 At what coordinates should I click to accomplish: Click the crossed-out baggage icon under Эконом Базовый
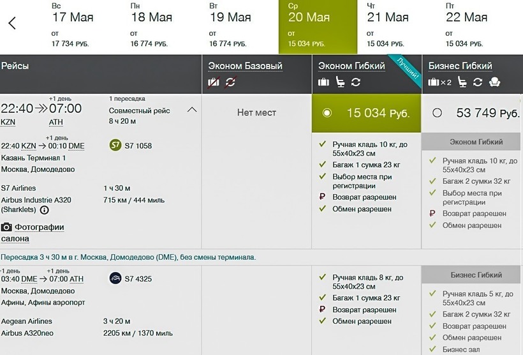click(x=214, y=82)
